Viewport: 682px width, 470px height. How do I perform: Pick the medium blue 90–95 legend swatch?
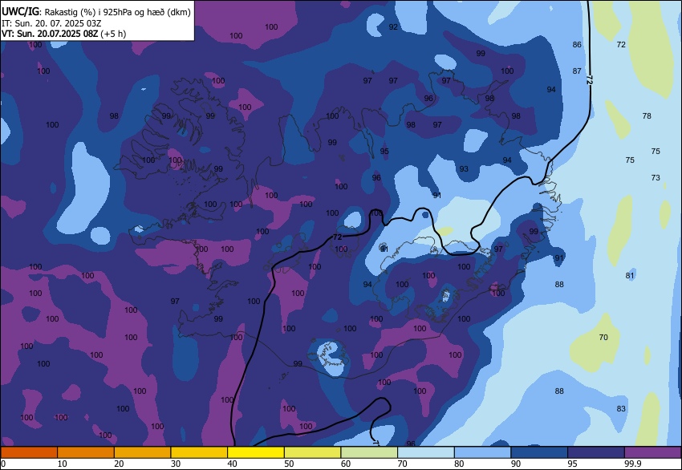click(539, 452)
